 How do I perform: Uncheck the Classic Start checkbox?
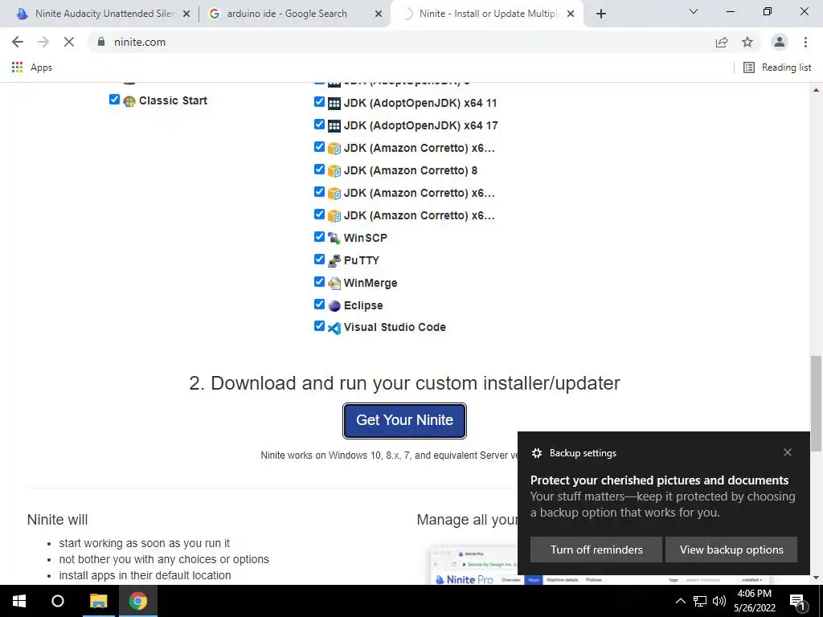point(114,99)
